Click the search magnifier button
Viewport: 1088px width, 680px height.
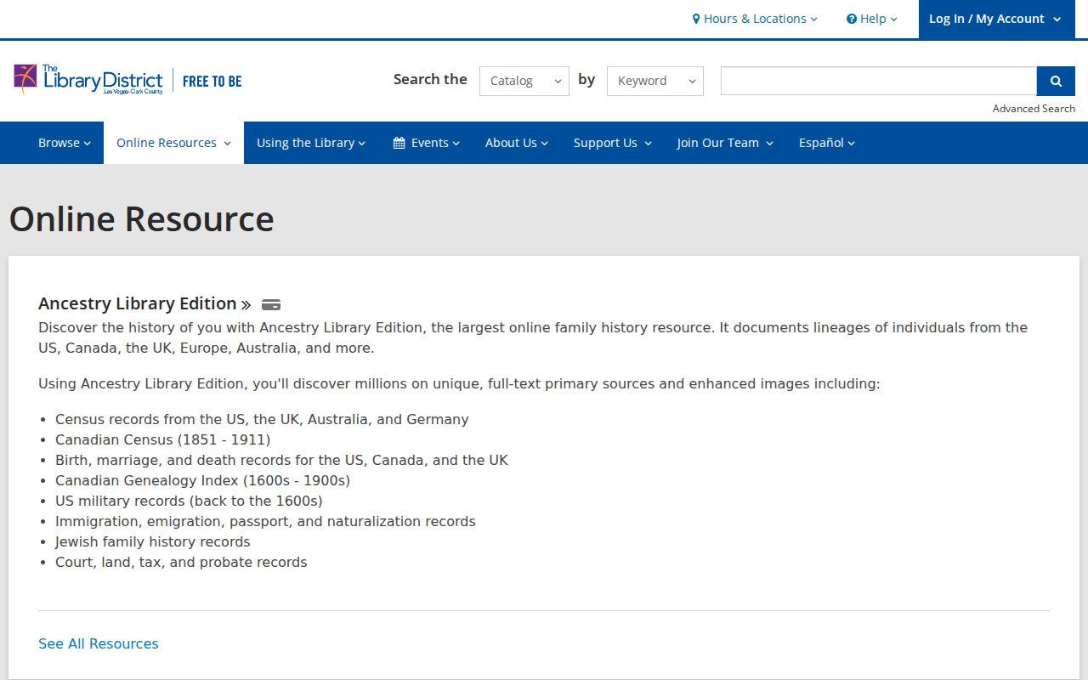[1056, 81]
